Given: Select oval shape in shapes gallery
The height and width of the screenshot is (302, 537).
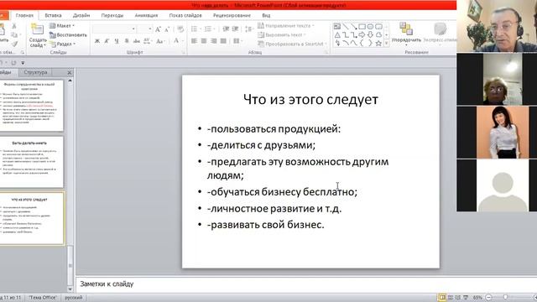Looking at the screenshot, I should [370, 26].
